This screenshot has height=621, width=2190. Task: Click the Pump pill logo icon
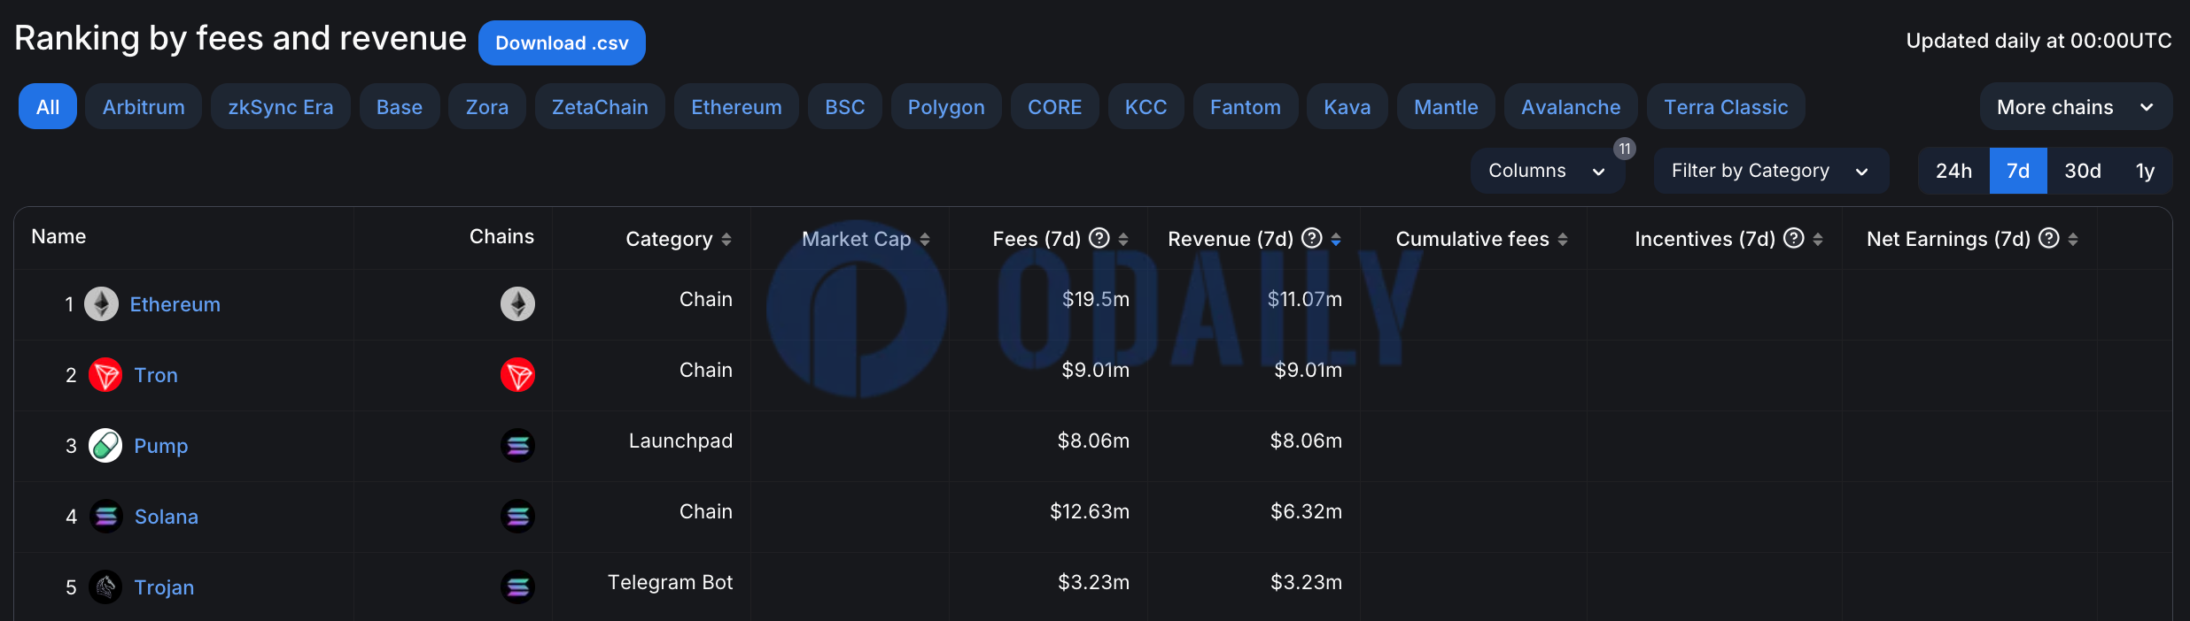point(105,446)
